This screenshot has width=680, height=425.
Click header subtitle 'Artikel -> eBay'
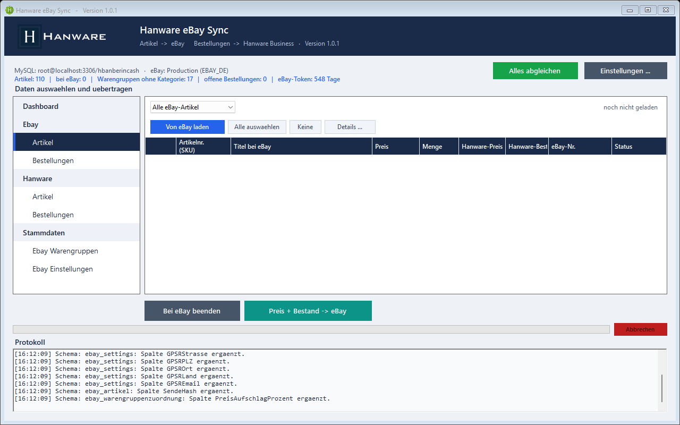[x=162, y=44]
